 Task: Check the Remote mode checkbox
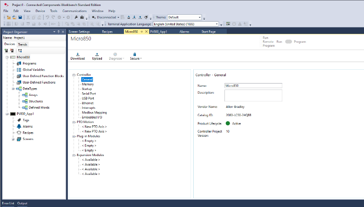click(x=261, y=42)
